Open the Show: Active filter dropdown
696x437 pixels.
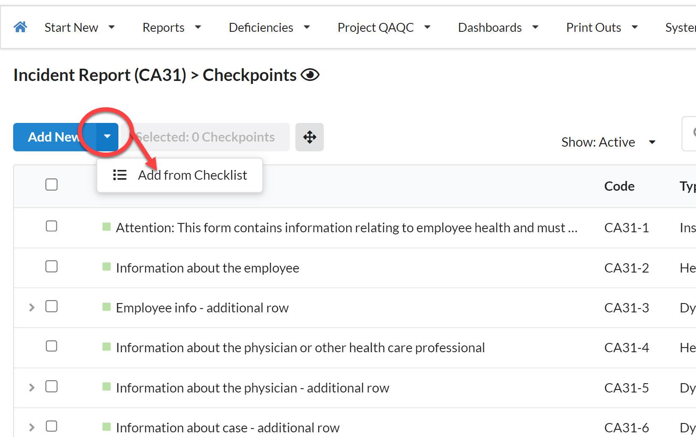coord(609,142)
